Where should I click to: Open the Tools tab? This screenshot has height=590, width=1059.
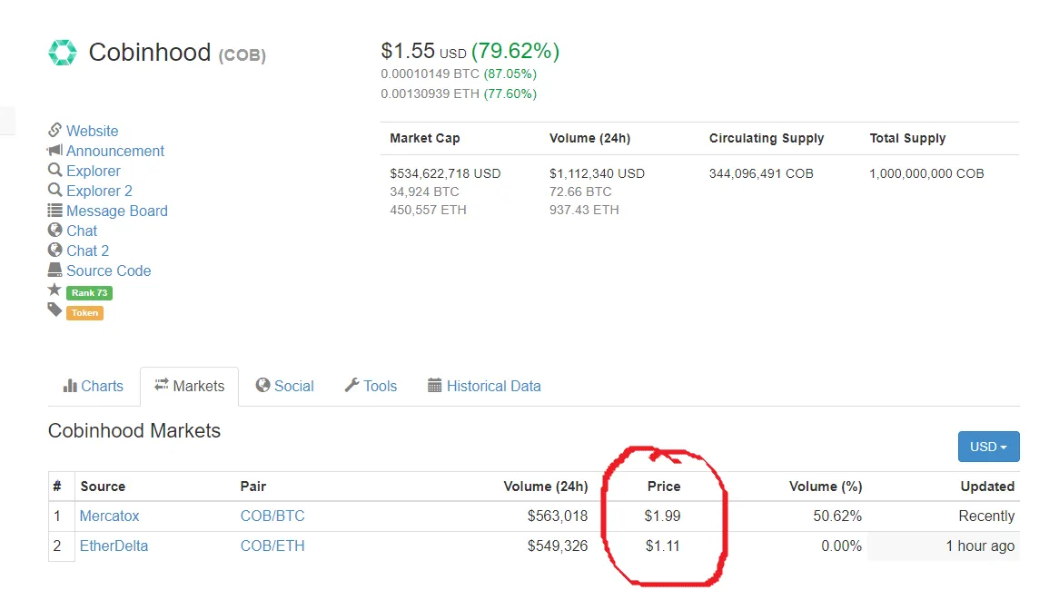[x=371, y=386]
